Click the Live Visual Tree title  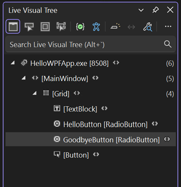click(33, 11)
